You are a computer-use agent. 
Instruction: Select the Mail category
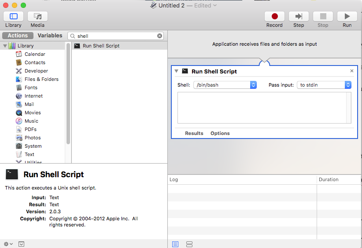[30, 104]
